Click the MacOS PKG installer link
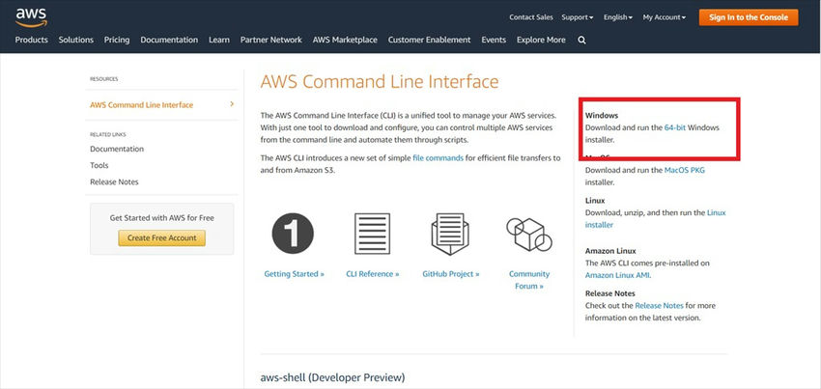Viewport: 821px width, 389px height. [685, 170]
